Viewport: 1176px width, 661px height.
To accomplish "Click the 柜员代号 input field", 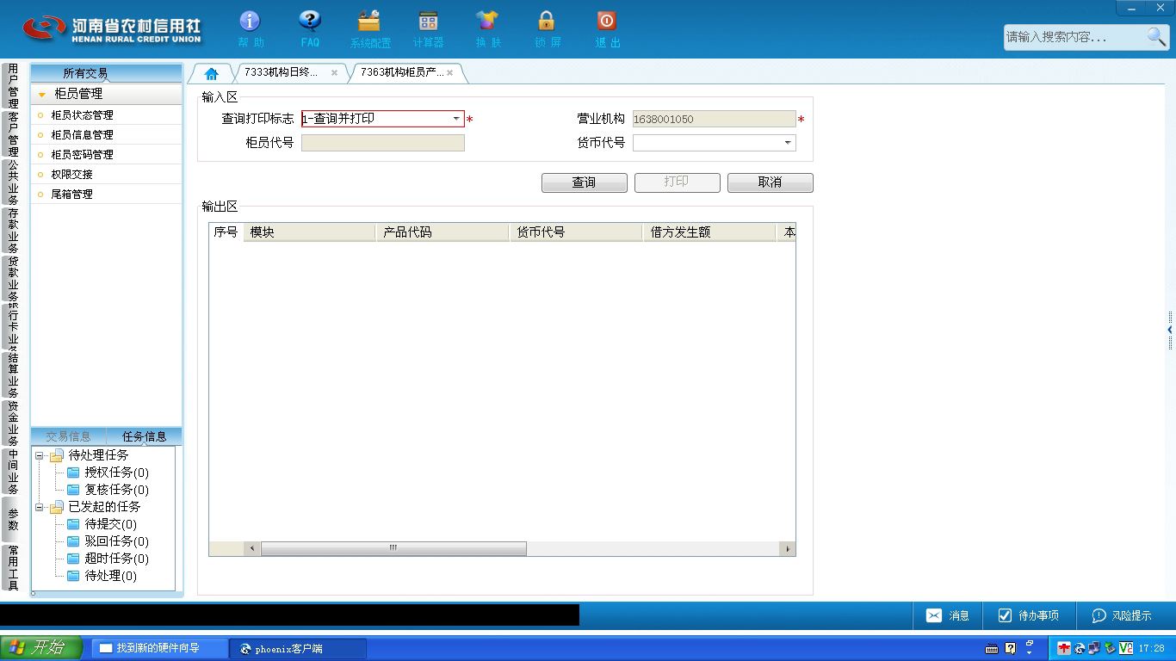I will pos(383,143).
